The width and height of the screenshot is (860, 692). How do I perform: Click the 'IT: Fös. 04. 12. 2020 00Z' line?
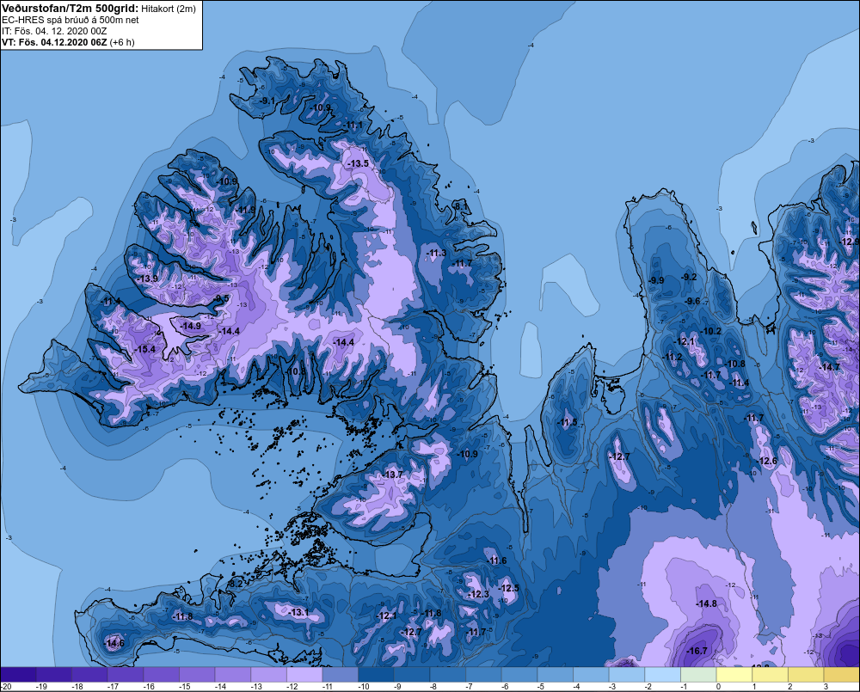tap(54, 31)
